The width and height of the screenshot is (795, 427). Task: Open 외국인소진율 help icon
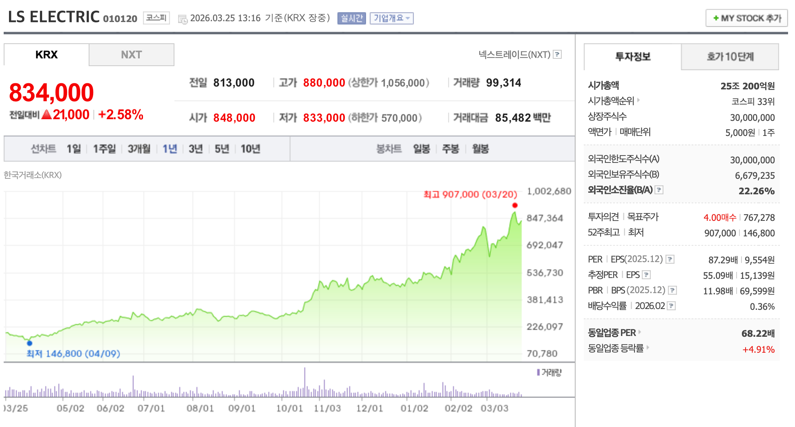tap(659, 190)
